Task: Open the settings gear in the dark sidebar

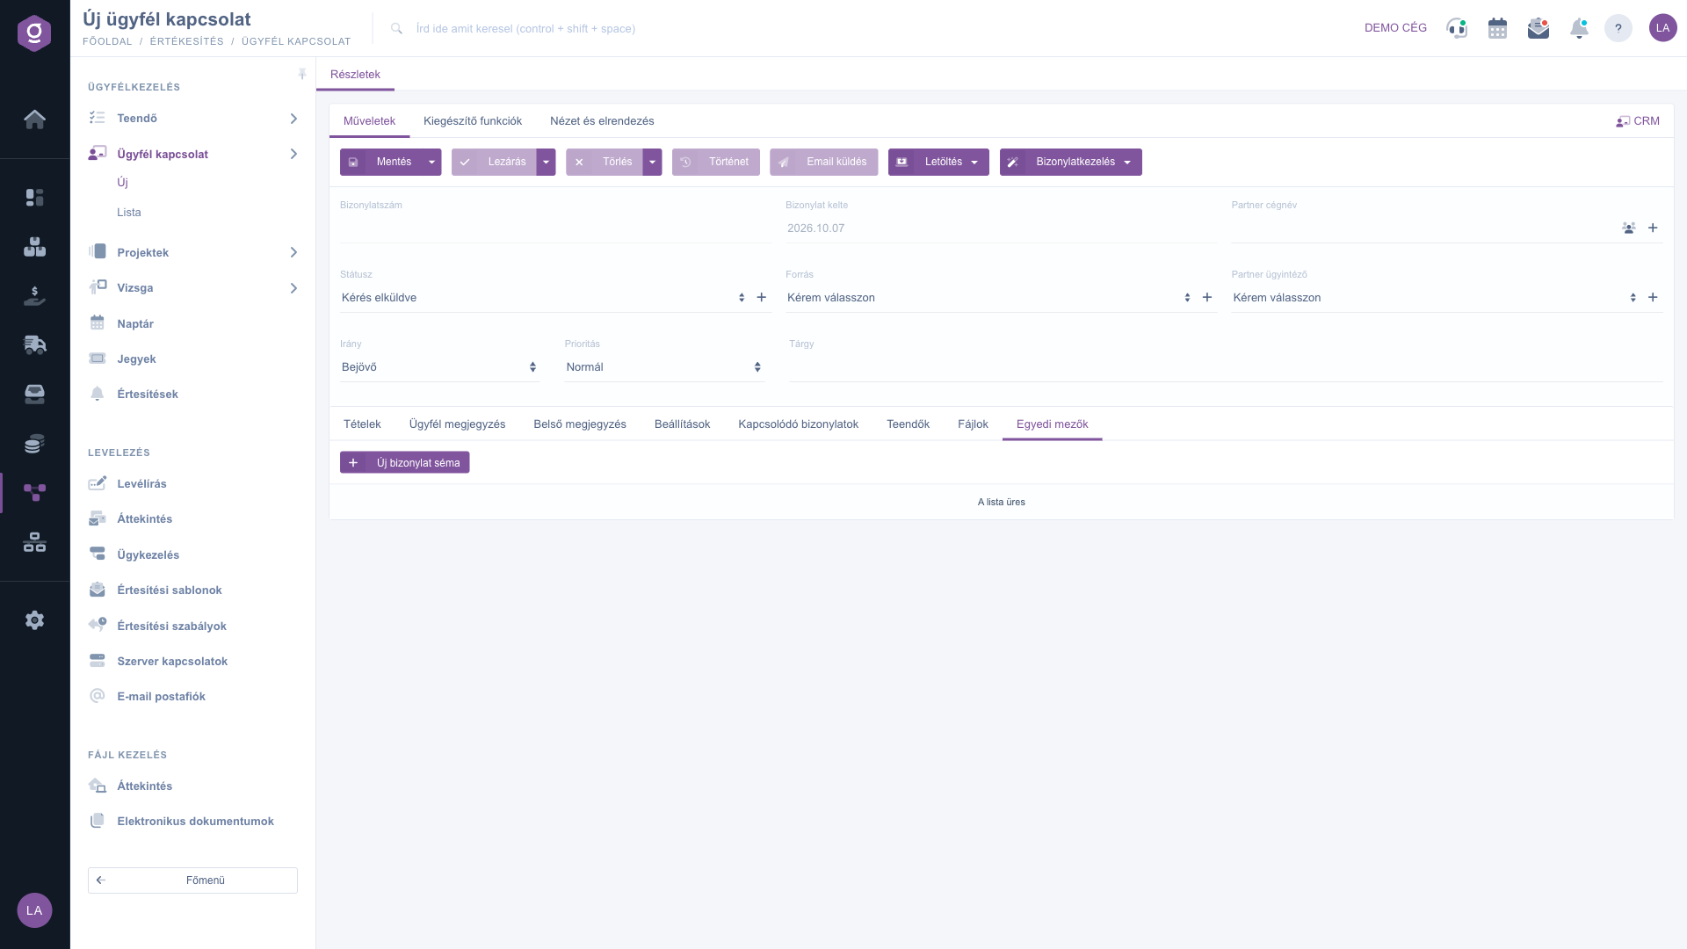Action: click(34, 620)
